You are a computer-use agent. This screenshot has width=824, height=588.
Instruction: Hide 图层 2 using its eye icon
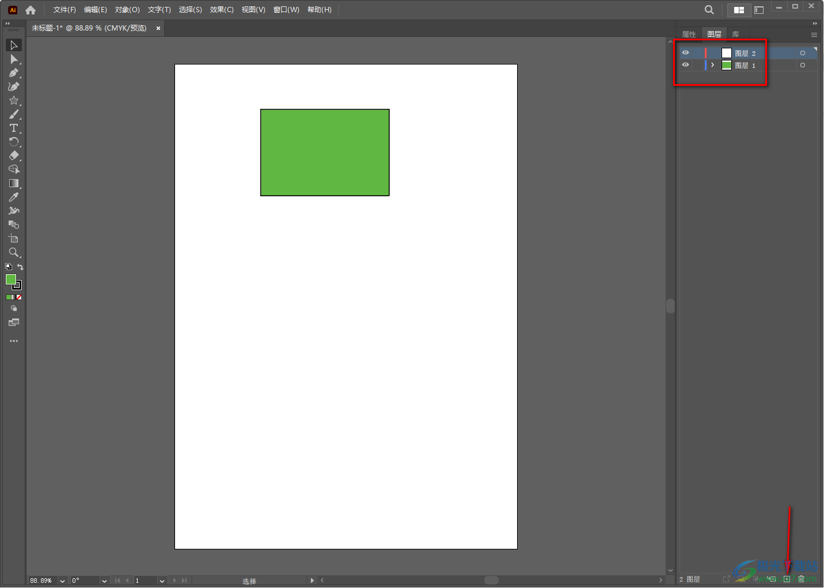(x=685, y=53)
